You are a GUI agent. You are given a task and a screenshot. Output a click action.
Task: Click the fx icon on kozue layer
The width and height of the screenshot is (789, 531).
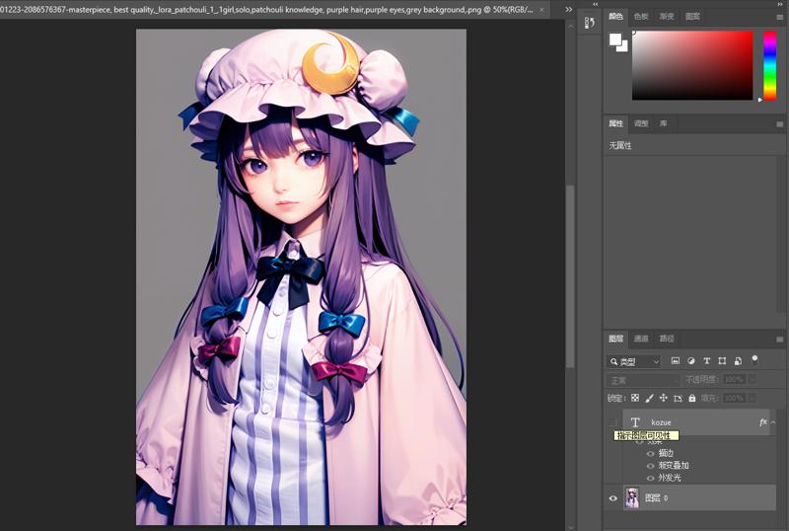pos(762,422)
